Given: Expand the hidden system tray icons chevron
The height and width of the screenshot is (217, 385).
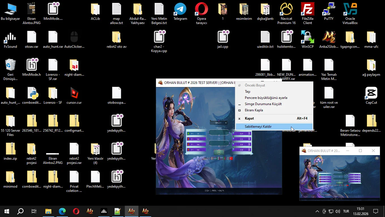Looking at the screenshot, I should coord(317,211).
